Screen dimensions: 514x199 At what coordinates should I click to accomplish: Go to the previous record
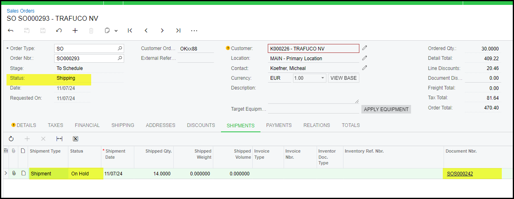[x=146, y=31]
